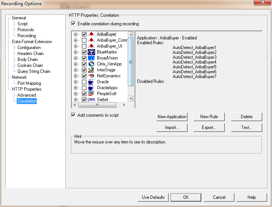The width and height of the screenshot is (272, 207).
Task: Uncheck the BlueMartini checkbox
Action: pos(84,52)
